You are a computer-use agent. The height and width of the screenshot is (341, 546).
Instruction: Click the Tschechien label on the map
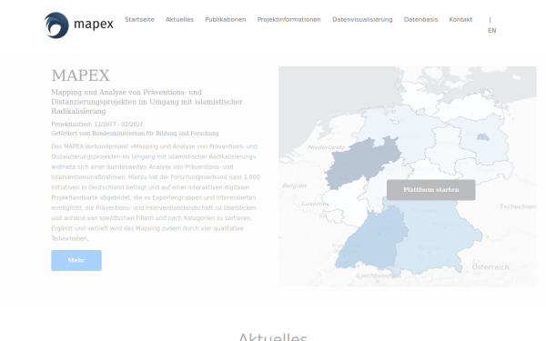518,206
